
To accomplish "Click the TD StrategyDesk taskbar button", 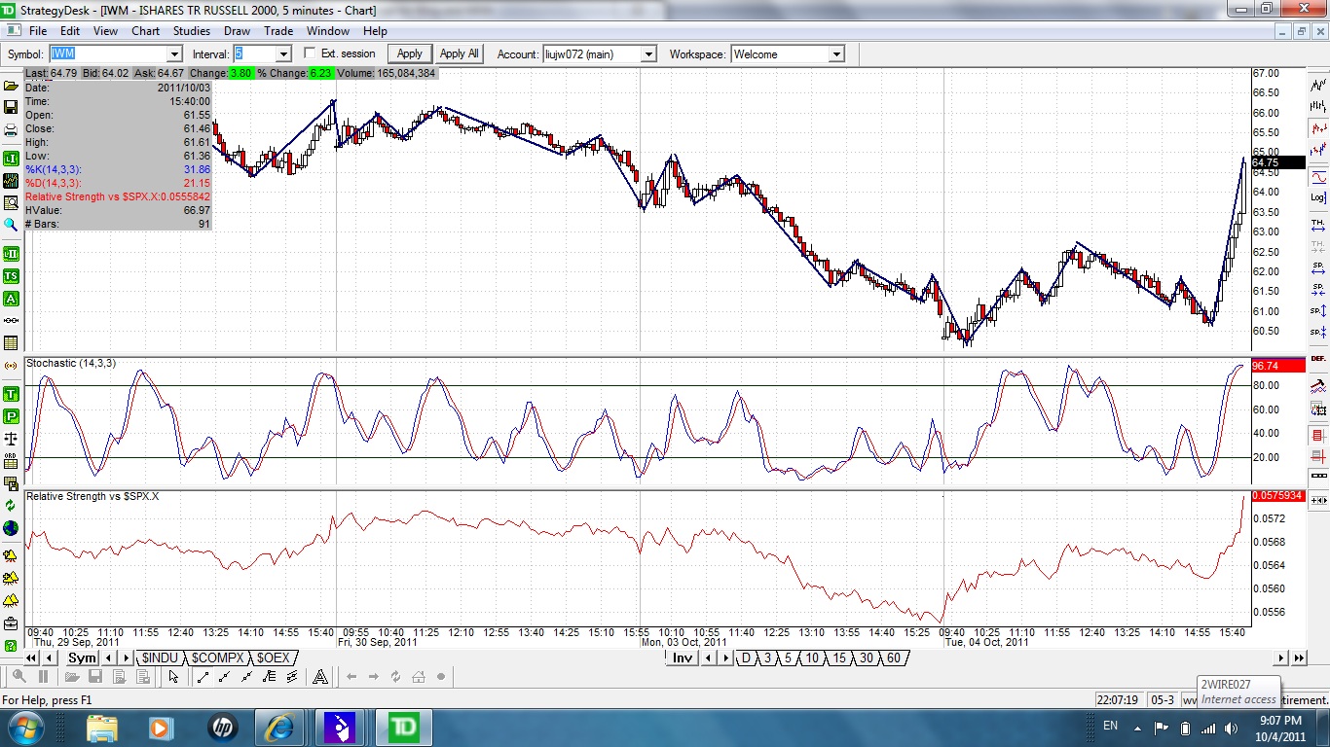I will tap(403, 727).
